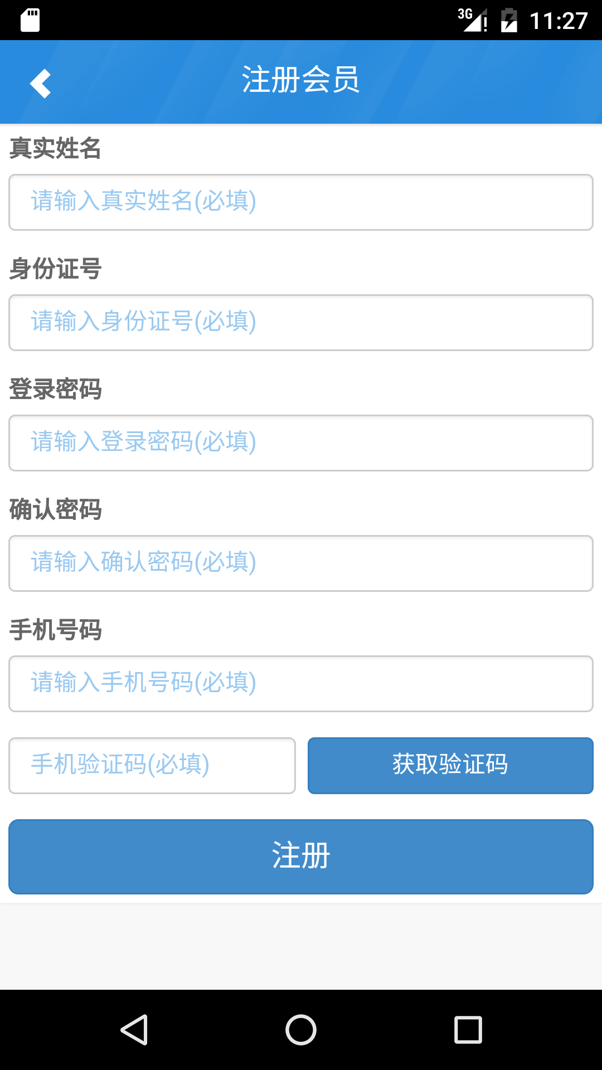Open the recent apps square button
This screenshot has height=1070, width=602.
coord(468,1029)
